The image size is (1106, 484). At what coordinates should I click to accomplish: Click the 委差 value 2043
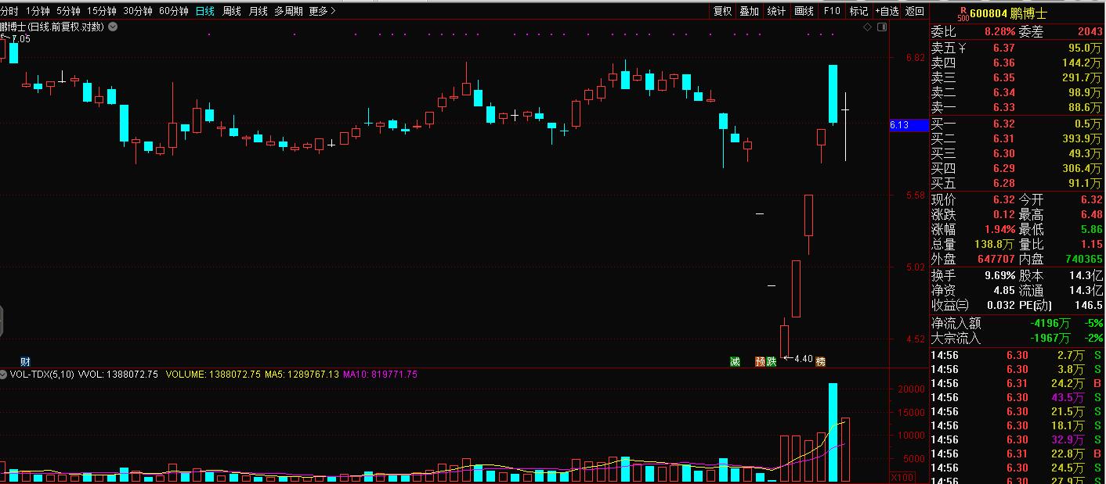1090,32
